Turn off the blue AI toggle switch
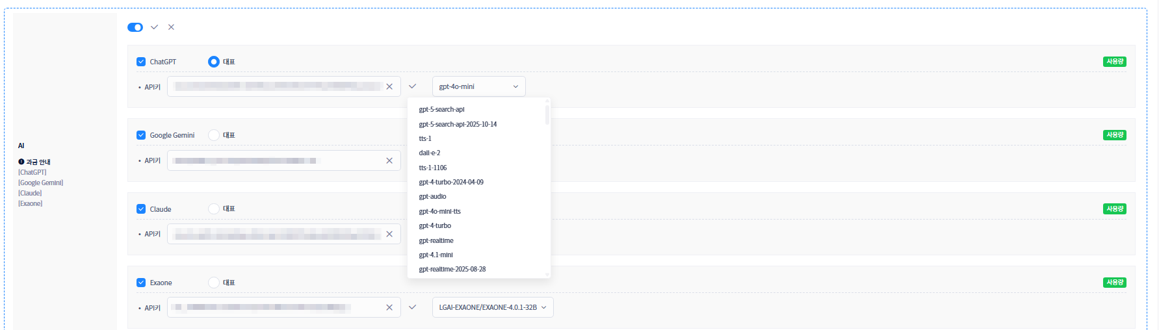1159x330 pixels. [x=135, y=27]
